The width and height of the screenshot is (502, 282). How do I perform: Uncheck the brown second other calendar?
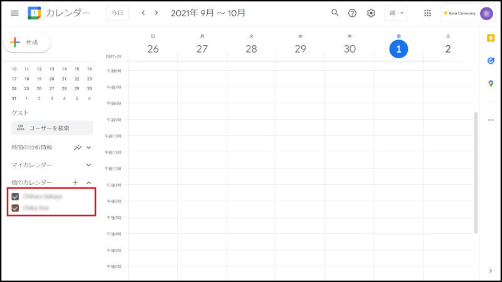click(16, 208)
